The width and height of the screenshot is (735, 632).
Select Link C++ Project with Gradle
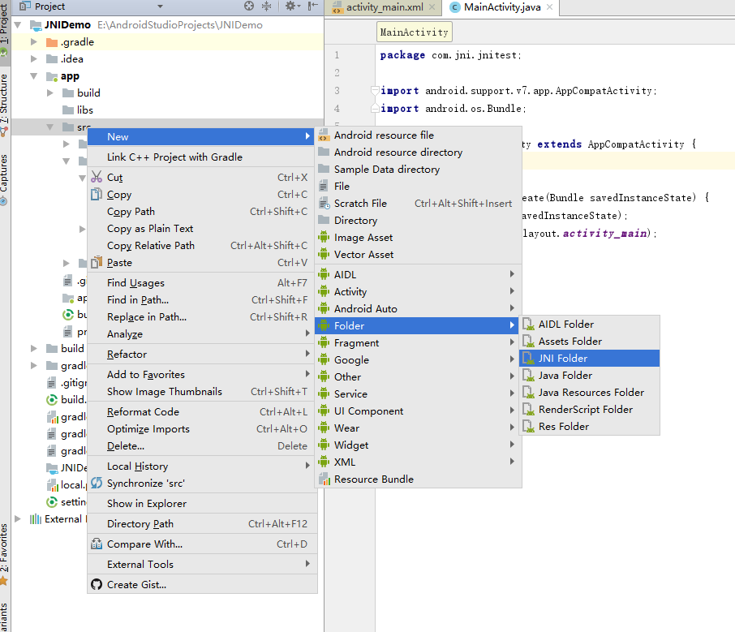click(200, 157)
